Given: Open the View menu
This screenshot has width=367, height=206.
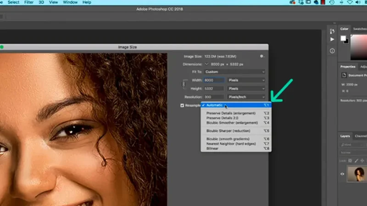Looking at the screenshot, I should [53, 2].
